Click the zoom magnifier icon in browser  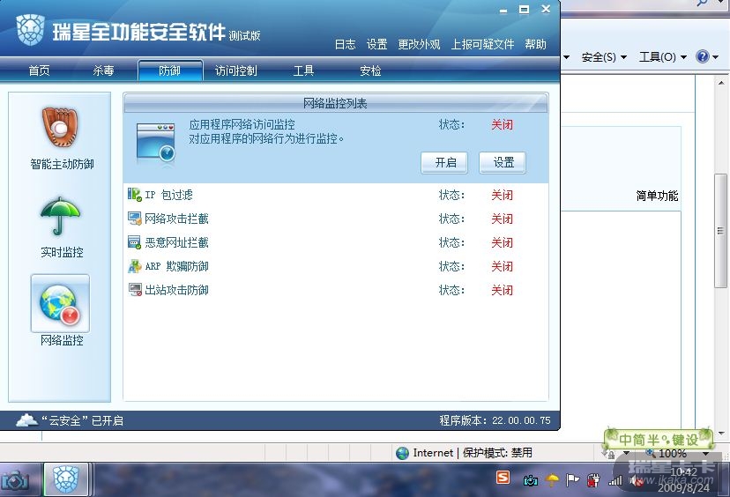(x=651, y=452)
